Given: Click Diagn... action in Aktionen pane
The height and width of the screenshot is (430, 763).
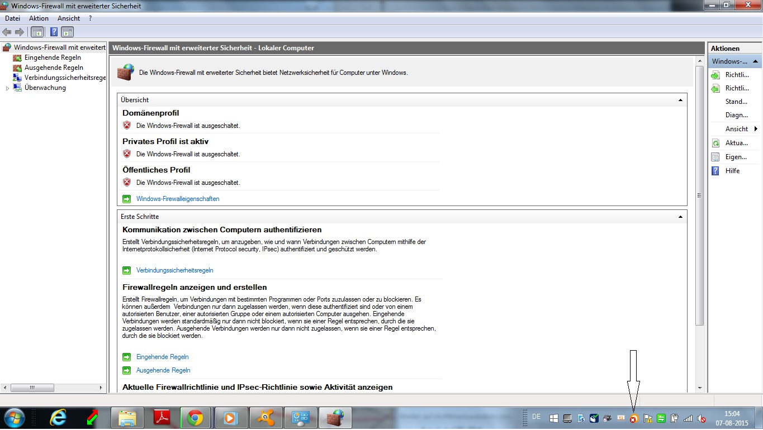Looking at the screenshot, I should (737, 115).
